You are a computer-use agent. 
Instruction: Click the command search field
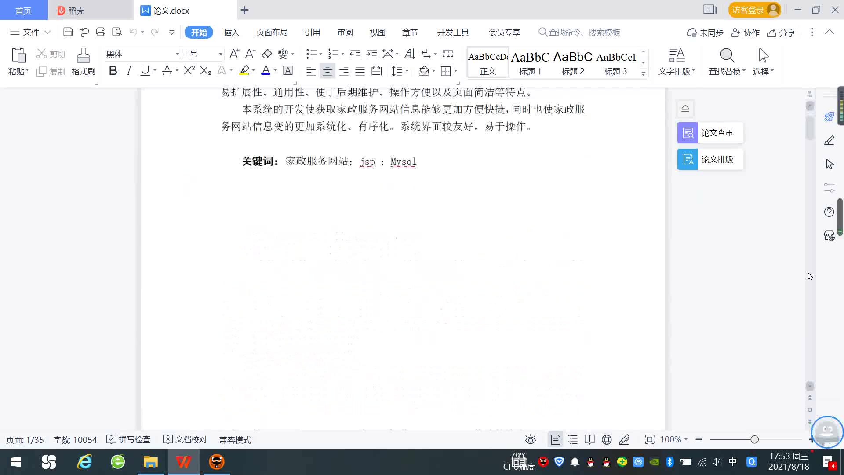pyautogui.click(x=579, y=32)
